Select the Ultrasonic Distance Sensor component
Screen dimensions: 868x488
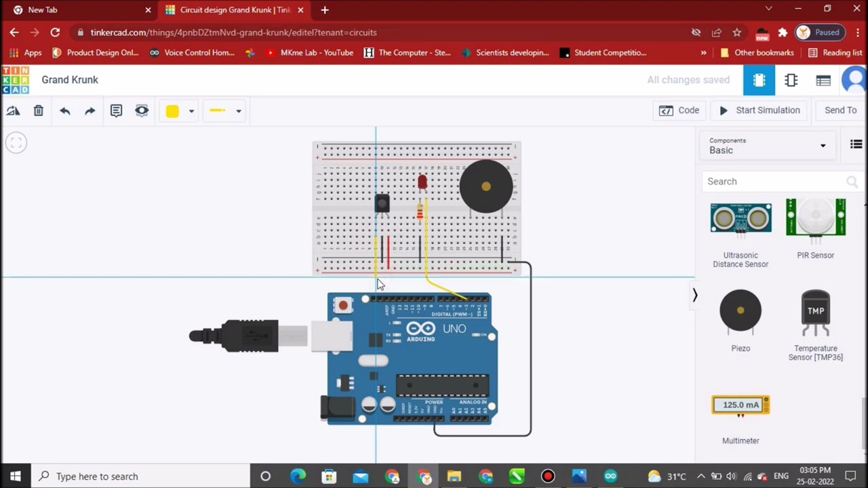pos(741,234)
